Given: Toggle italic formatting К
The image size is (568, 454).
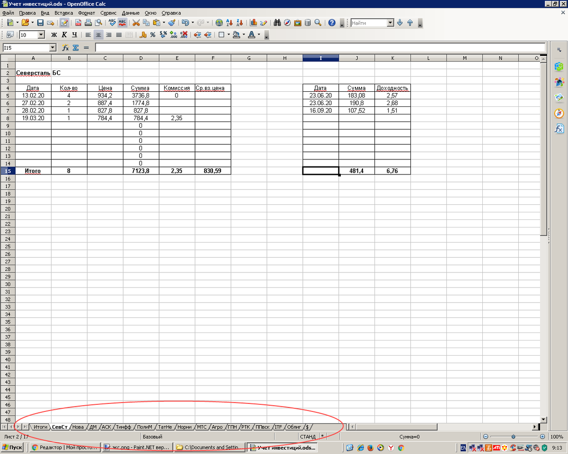Looking at the screenshot, I should tap(64, 35).
